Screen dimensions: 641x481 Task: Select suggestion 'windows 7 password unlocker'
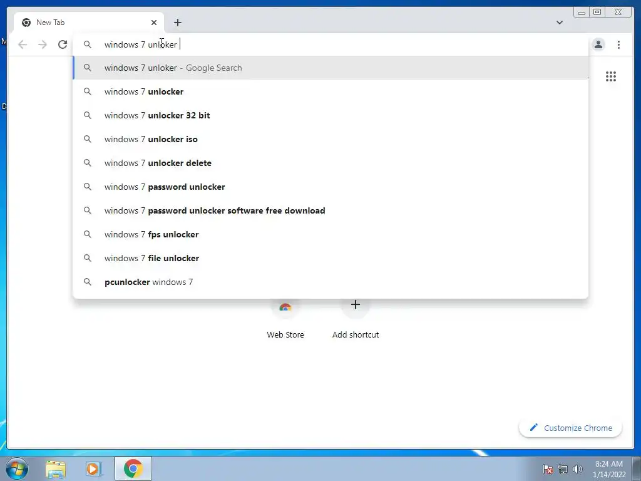[331, 187]
